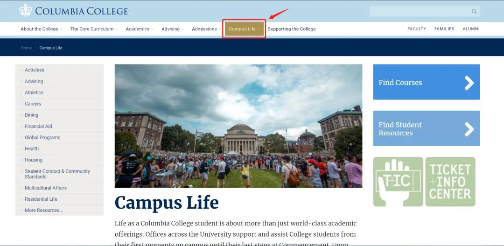Expand the Academics dropdown menu
This screenshot has height=246, width=504.
tap(140, 29)
